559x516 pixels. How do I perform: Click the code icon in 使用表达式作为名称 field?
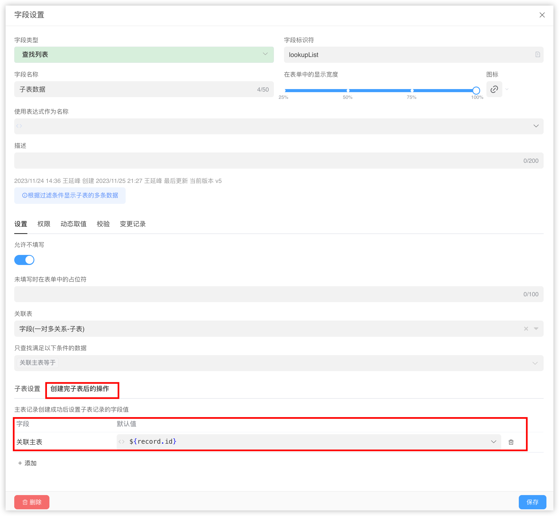(19, 126)
